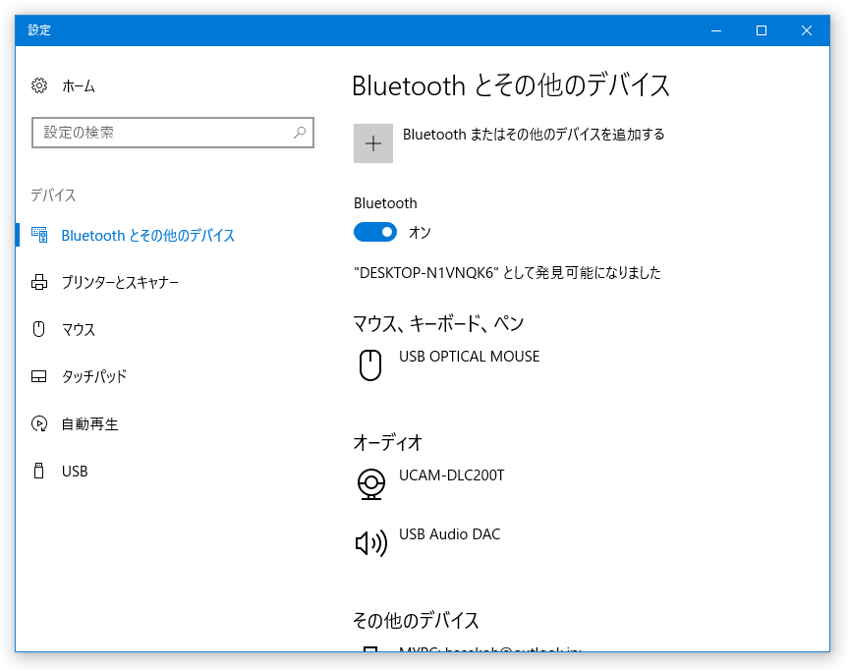848x670 pixels.
Task: Minimize the 設定 window
Action: tap(716, 30)
